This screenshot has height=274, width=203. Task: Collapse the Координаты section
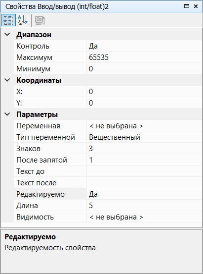tap(7, 80)
